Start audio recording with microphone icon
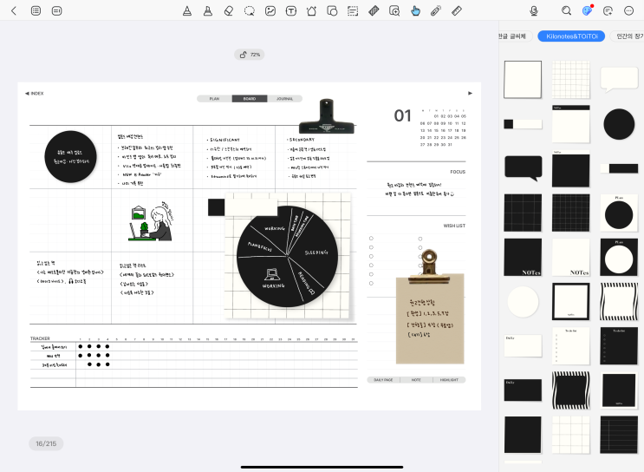This screenshot has height=472, width=644. coord(534,11)
